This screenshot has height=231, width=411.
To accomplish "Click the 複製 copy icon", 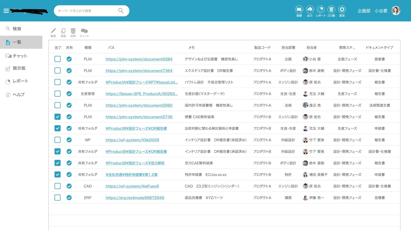I will point(63,31).
